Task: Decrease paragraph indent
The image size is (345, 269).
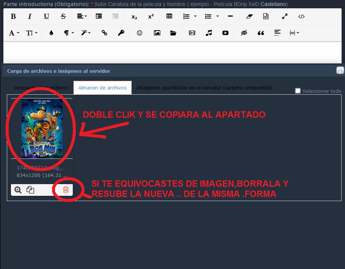Action: [x=115, y=16]
